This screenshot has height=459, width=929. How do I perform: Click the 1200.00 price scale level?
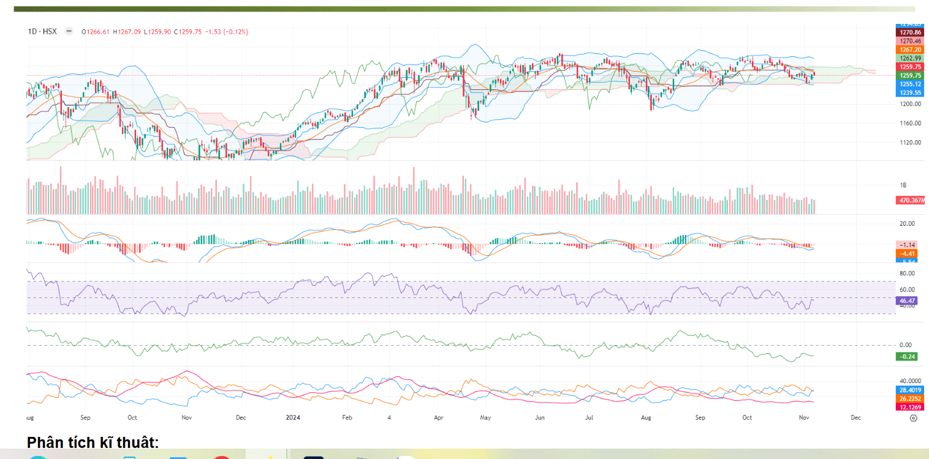pyautogui.click(x=911, y=104)
